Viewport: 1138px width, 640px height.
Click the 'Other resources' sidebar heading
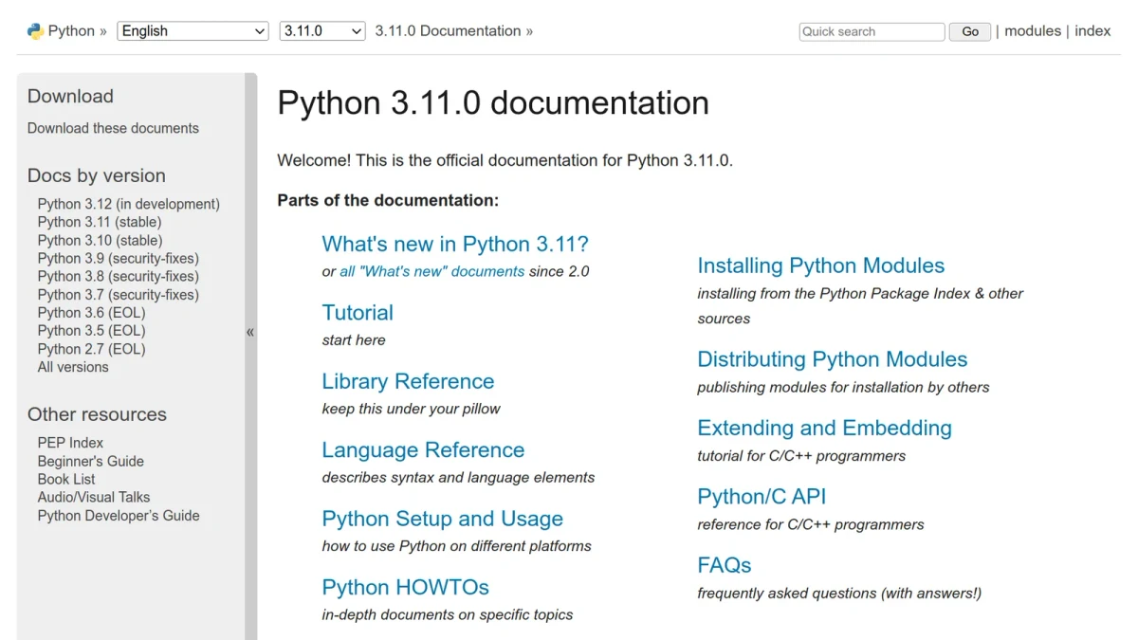97,414
